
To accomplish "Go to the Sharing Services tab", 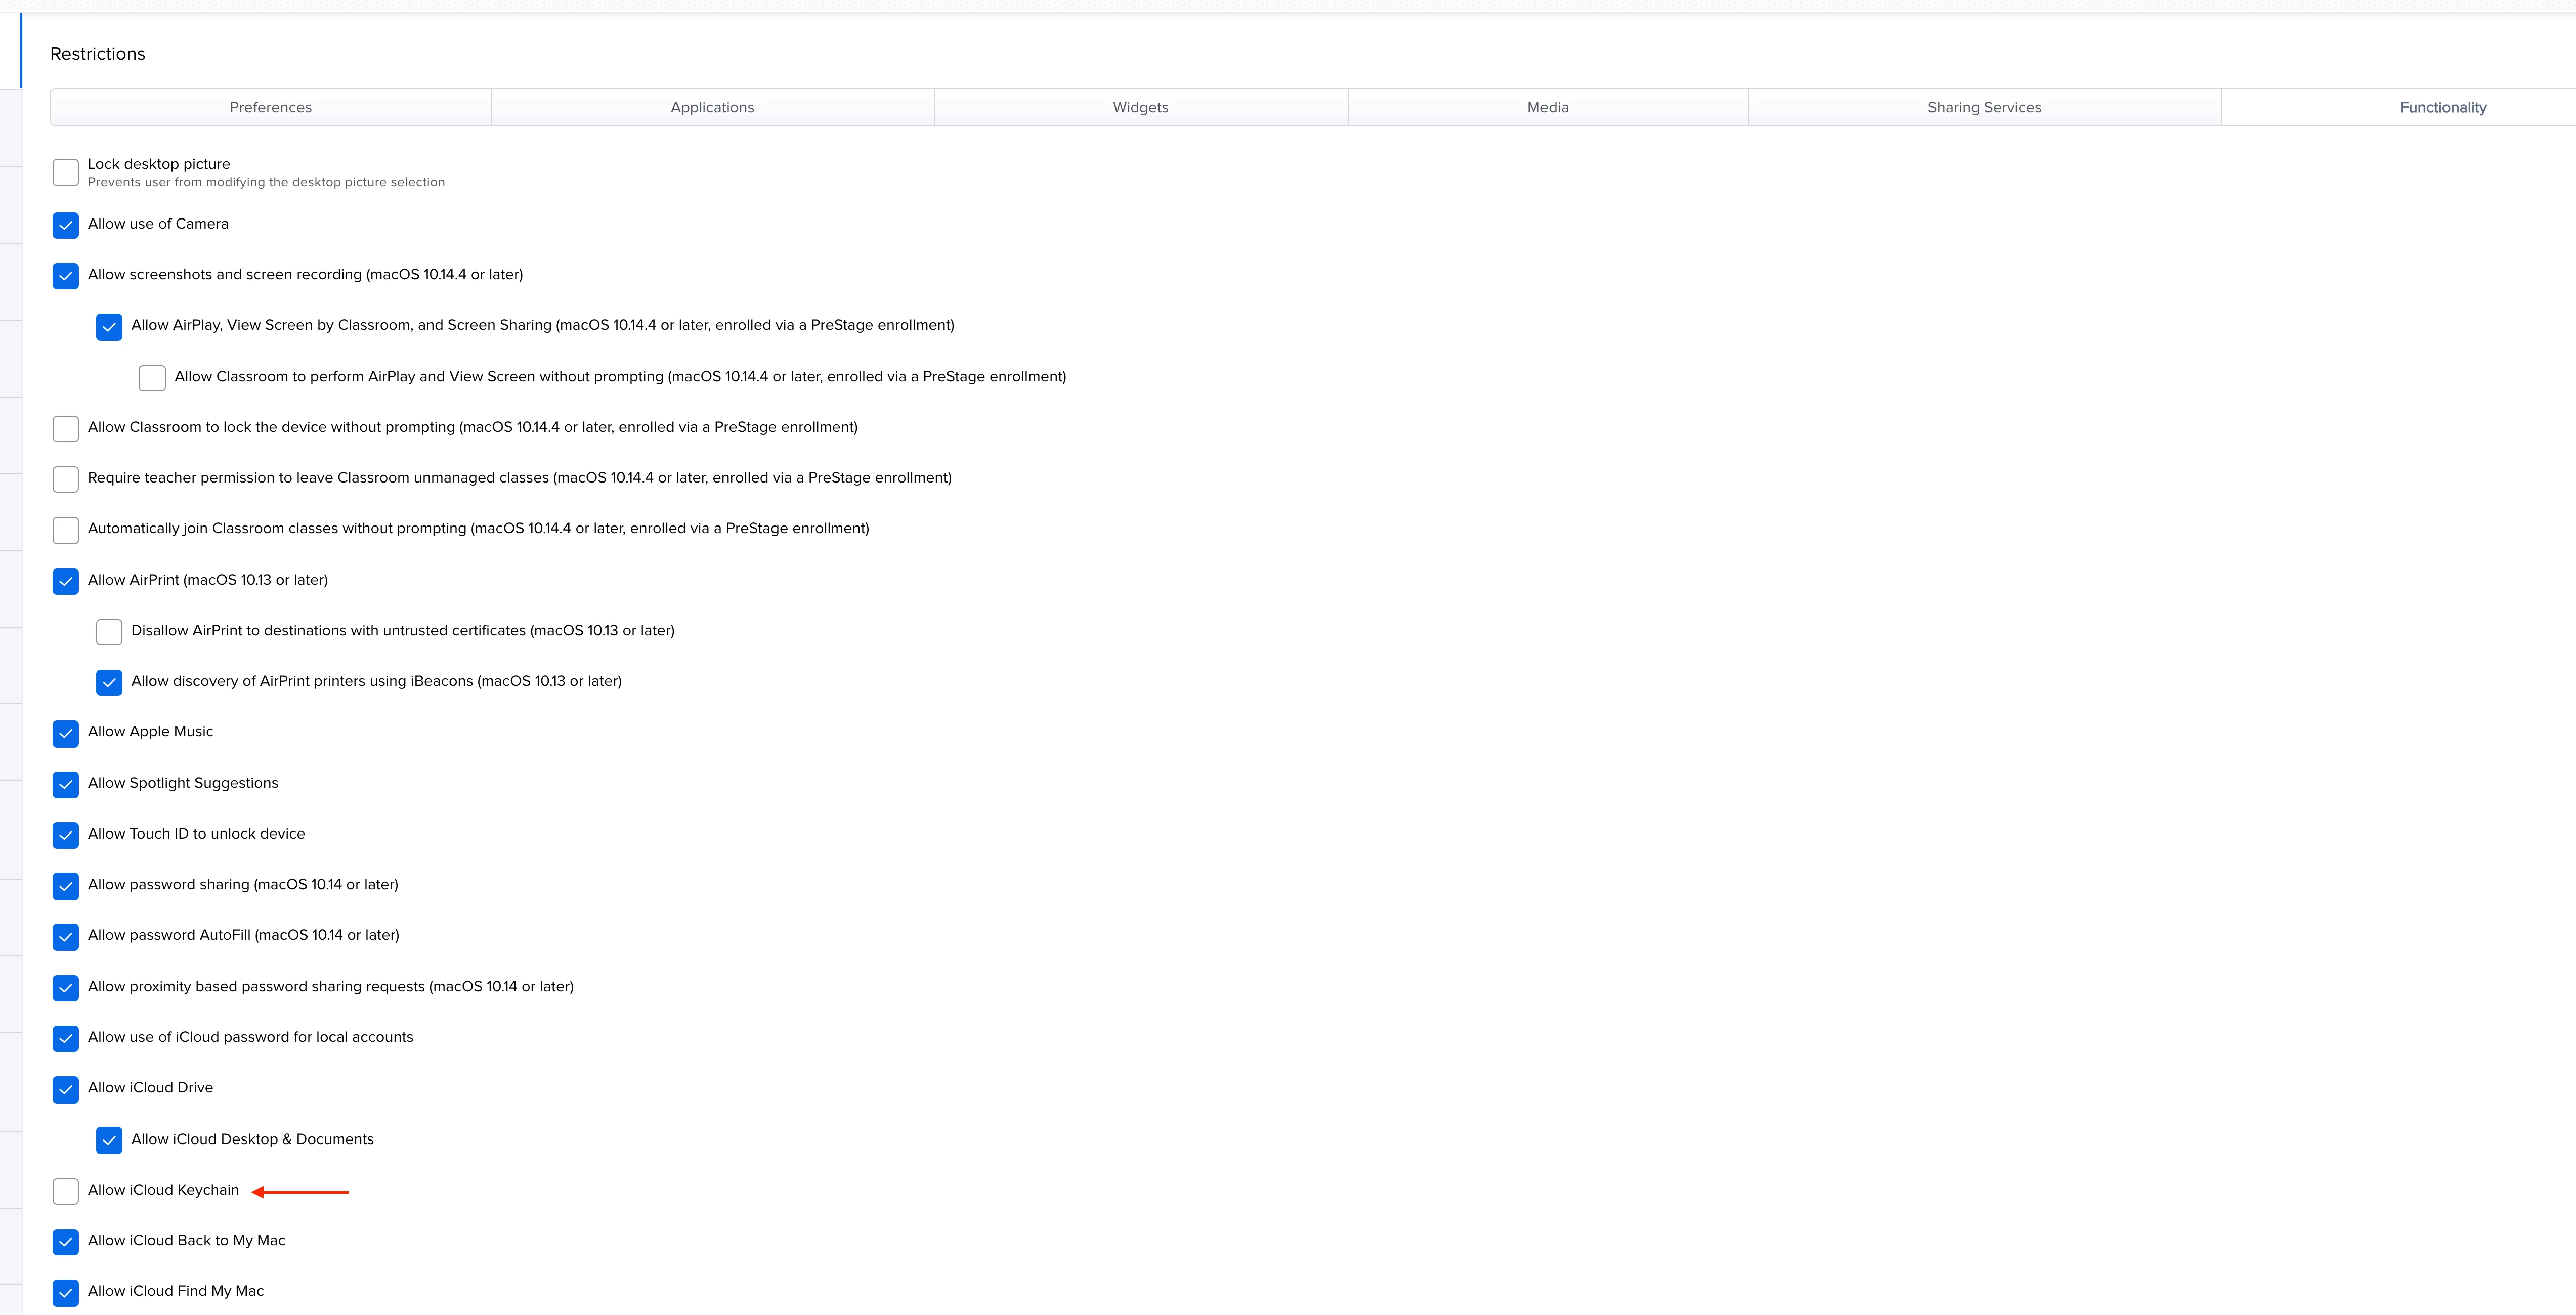I will [1984, 107].
